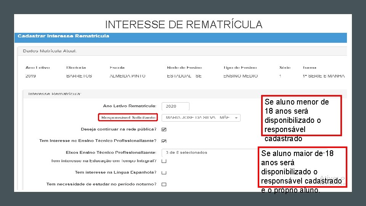Click the 'Rede de Ensino' column header
The image size is (366, 206).
click(185, 68)
